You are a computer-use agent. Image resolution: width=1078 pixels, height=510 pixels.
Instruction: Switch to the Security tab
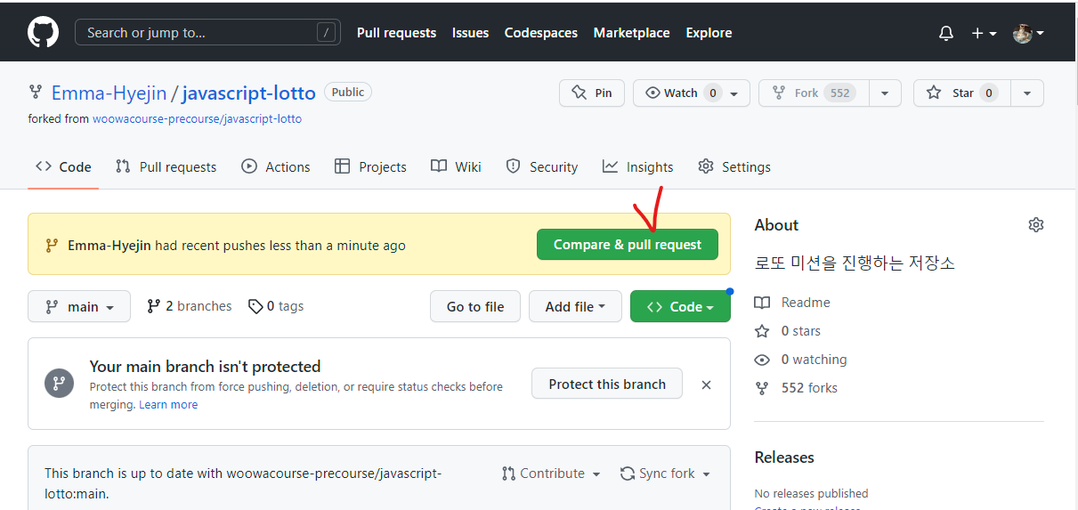(x=542, y=166)
